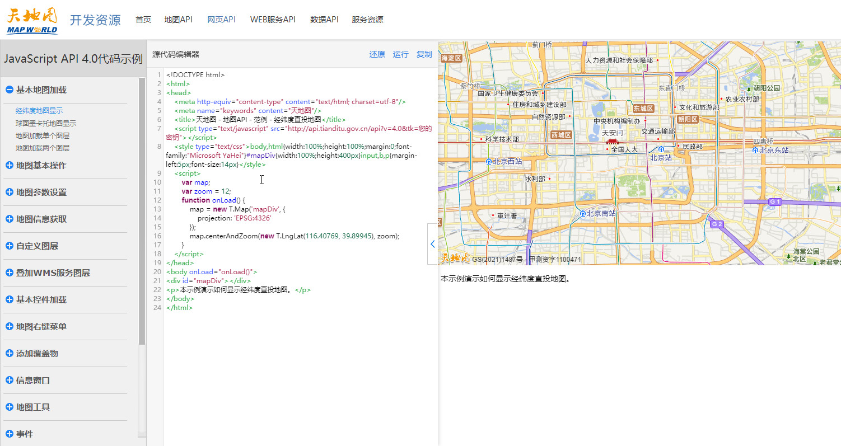Expand the 信息窗口 section
The width and height of the screenshot is (841, 446).
coord(10,380)
